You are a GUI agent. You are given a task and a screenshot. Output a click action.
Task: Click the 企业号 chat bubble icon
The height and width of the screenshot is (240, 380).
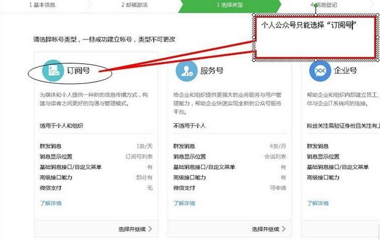pos(320,71)
